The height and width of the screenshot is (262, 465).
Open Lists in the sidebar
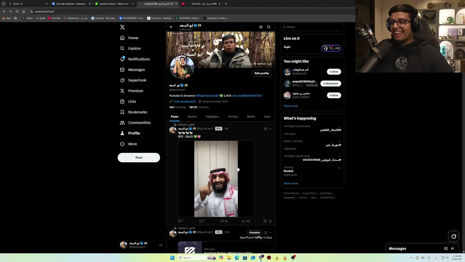[128, 102]
